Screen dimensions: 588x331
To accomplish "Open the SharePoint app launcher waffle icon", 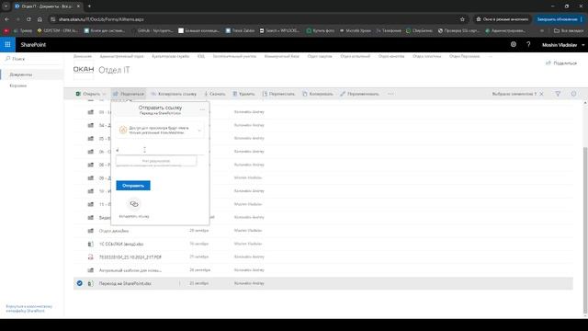I will [x=7, y=44].
